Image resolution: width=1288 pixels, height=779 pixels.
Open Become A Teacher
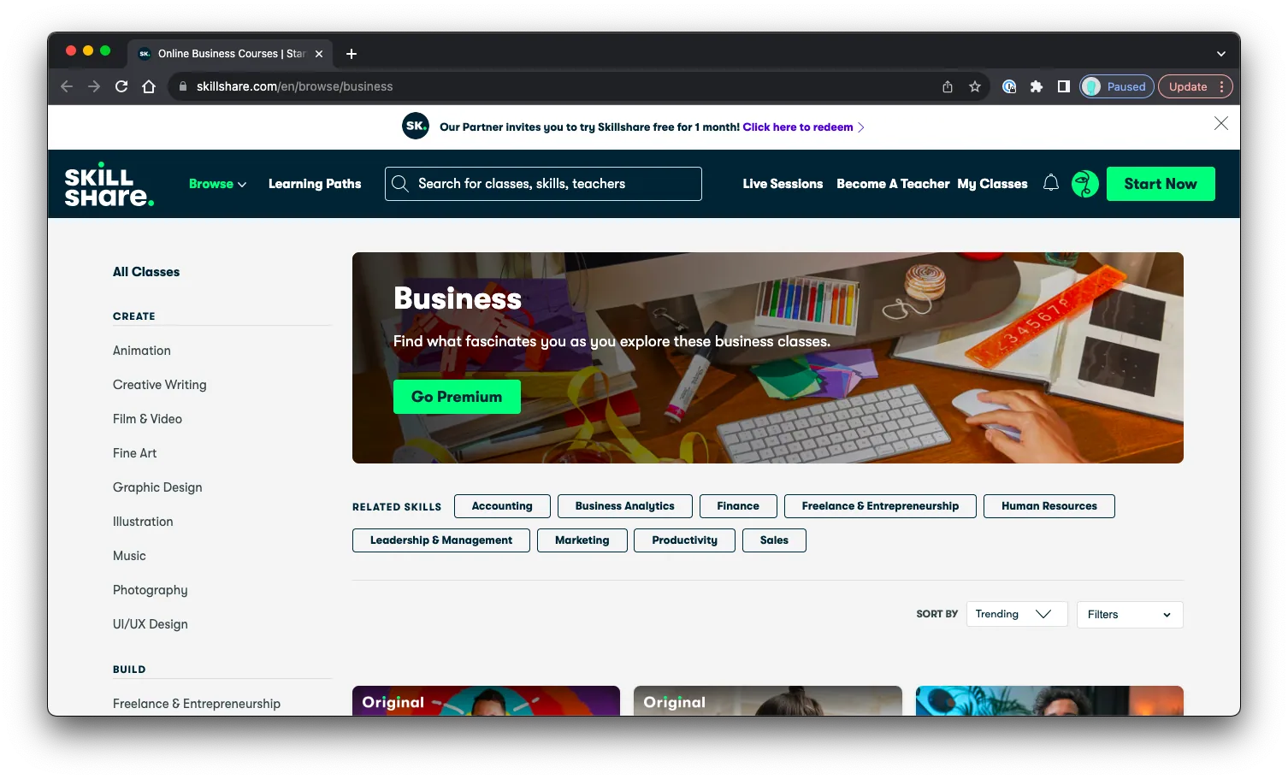[893, 184]
